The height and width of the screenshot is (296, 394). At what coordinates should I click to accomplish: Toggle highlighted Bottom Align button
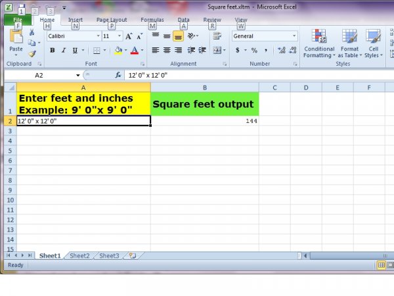click(x=178, y=36)
